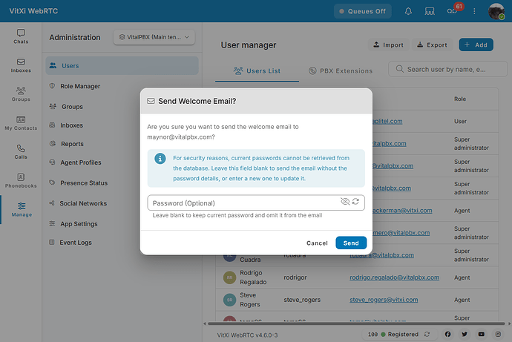Viewport: 512px width, 342px height.
Task: Click the info icon in security notice
Action: (x=160, y=159)
